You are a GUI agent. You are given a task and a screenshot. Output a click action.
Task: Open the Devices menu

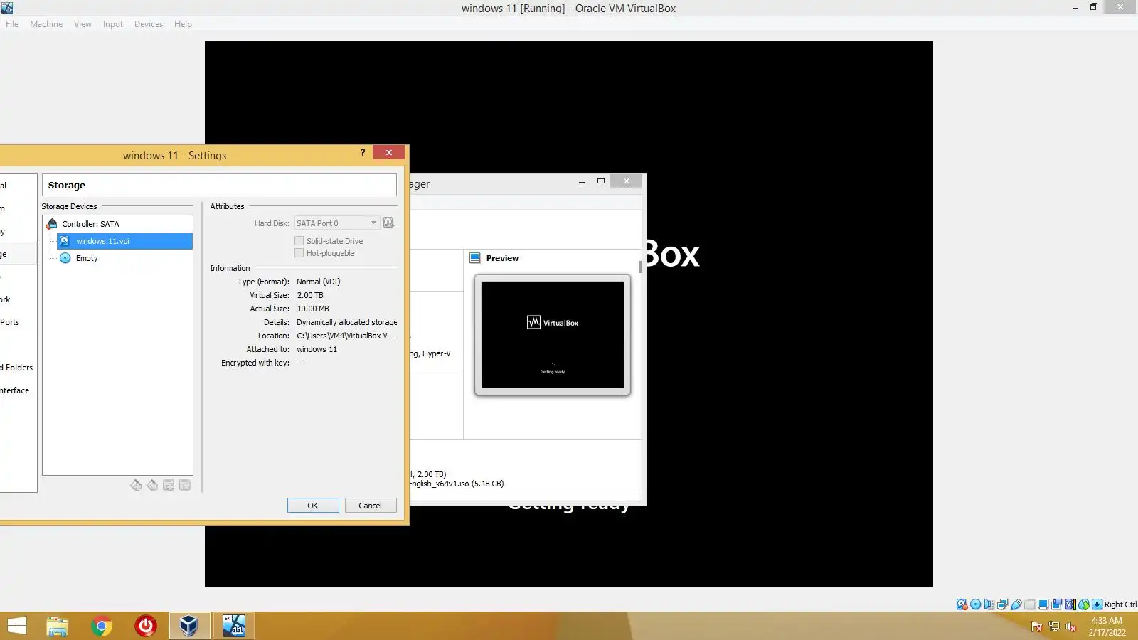tap(149, 24)
